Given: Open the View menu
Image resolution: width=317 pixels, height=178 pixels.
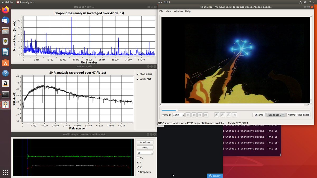Looking at the screenshot, I should 169,11.
